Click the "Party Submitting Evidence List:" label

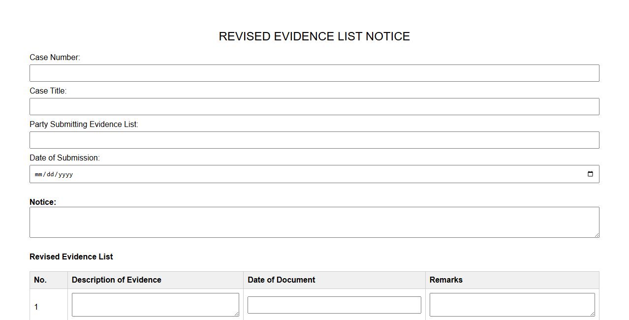(x=84, y=125)
